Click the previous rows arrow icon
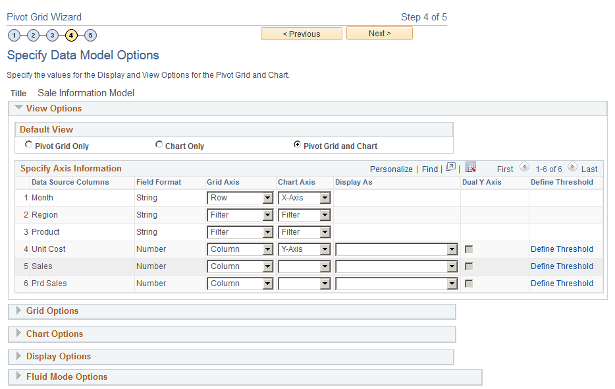Screen dimensions: 615x389 pos(525,168)
